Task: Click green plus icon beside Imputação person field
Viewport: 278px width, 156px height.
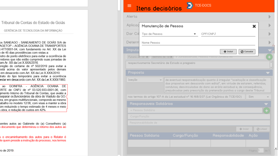Action: 269,57
